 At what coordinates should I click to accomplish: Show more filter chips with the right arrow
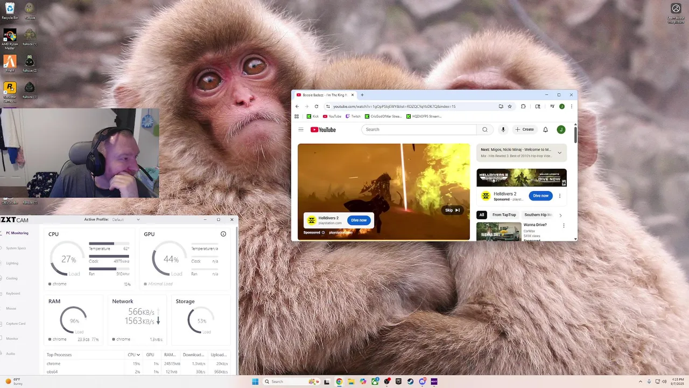click(560, 215)
